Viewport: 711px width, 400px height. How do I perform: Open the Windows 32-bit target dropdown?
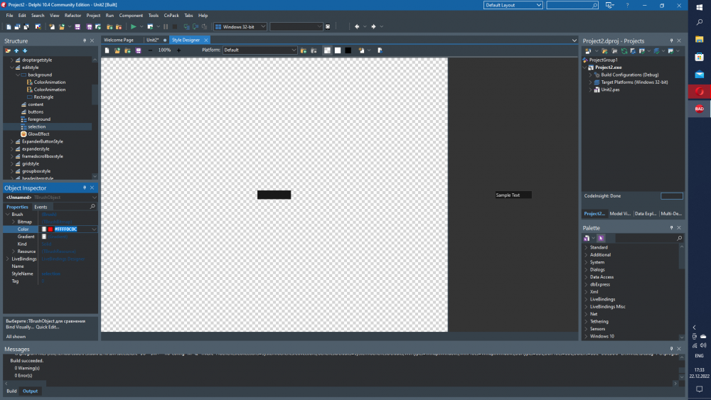pos(240,27)
